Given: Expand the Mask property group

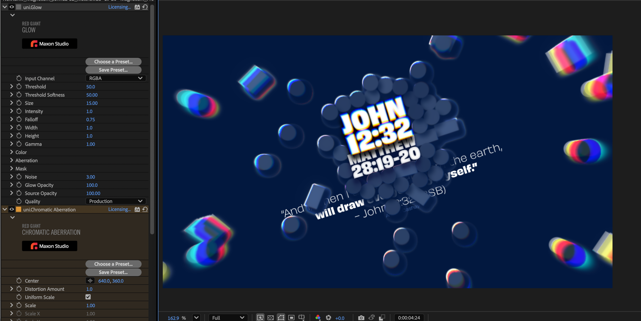Looking at the screenshot, I should point(12,168).
